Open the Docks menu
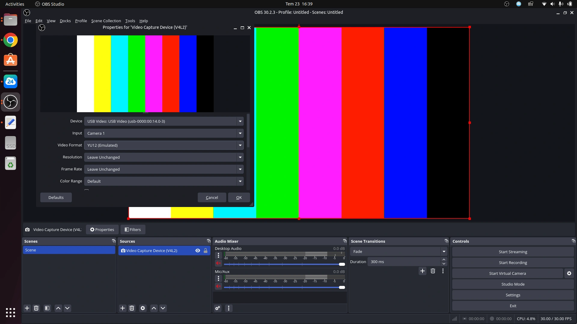This screenshot has width=577, height=324. point(65,21)
